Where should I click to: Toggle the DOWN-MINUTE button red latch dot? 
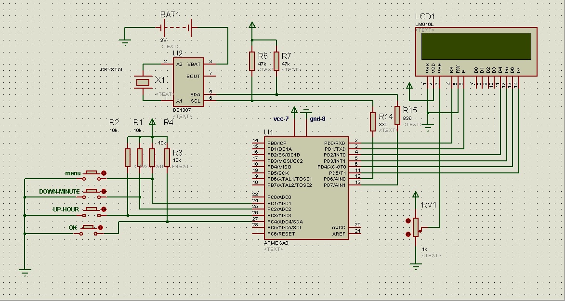104,191
